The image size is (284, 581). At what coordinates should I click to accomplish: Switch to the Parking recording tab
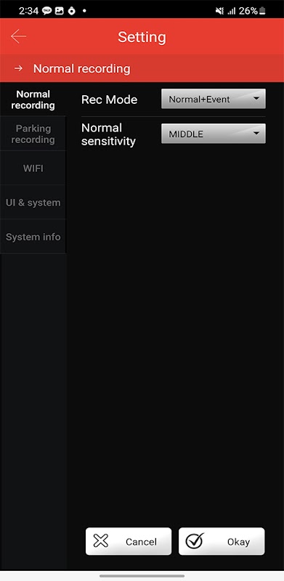click(33, 134)
